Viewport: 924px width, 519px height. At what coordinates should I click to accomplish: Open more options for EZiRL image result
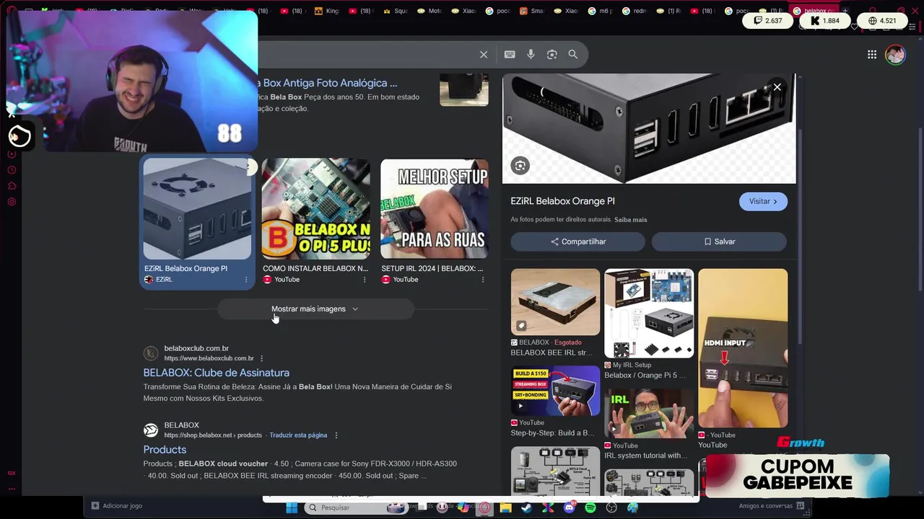coord(246,280)
